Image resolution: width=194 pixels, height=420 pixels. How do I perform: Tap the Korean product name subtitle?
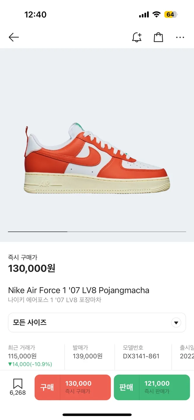pos(55,300)
